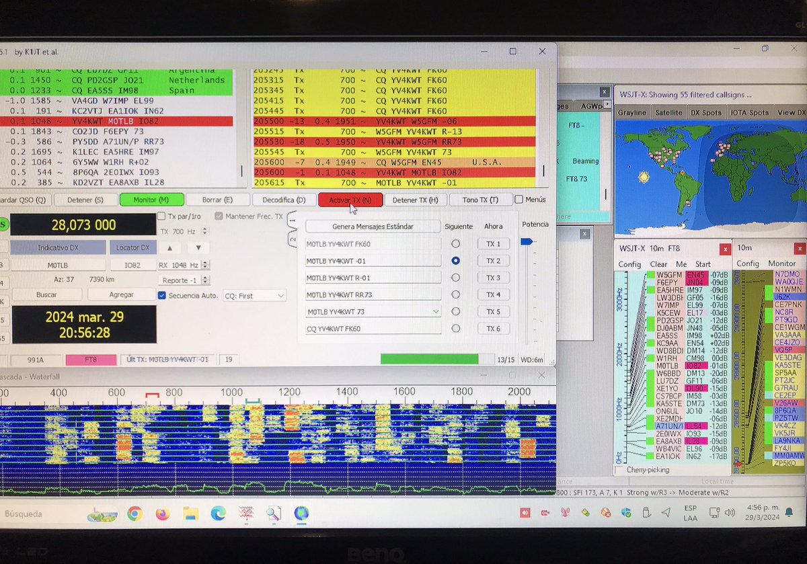Screen dimensions: 807x564
Task: Click Start in the WSJT-X 10m FT8 panel
Action: 703,264
